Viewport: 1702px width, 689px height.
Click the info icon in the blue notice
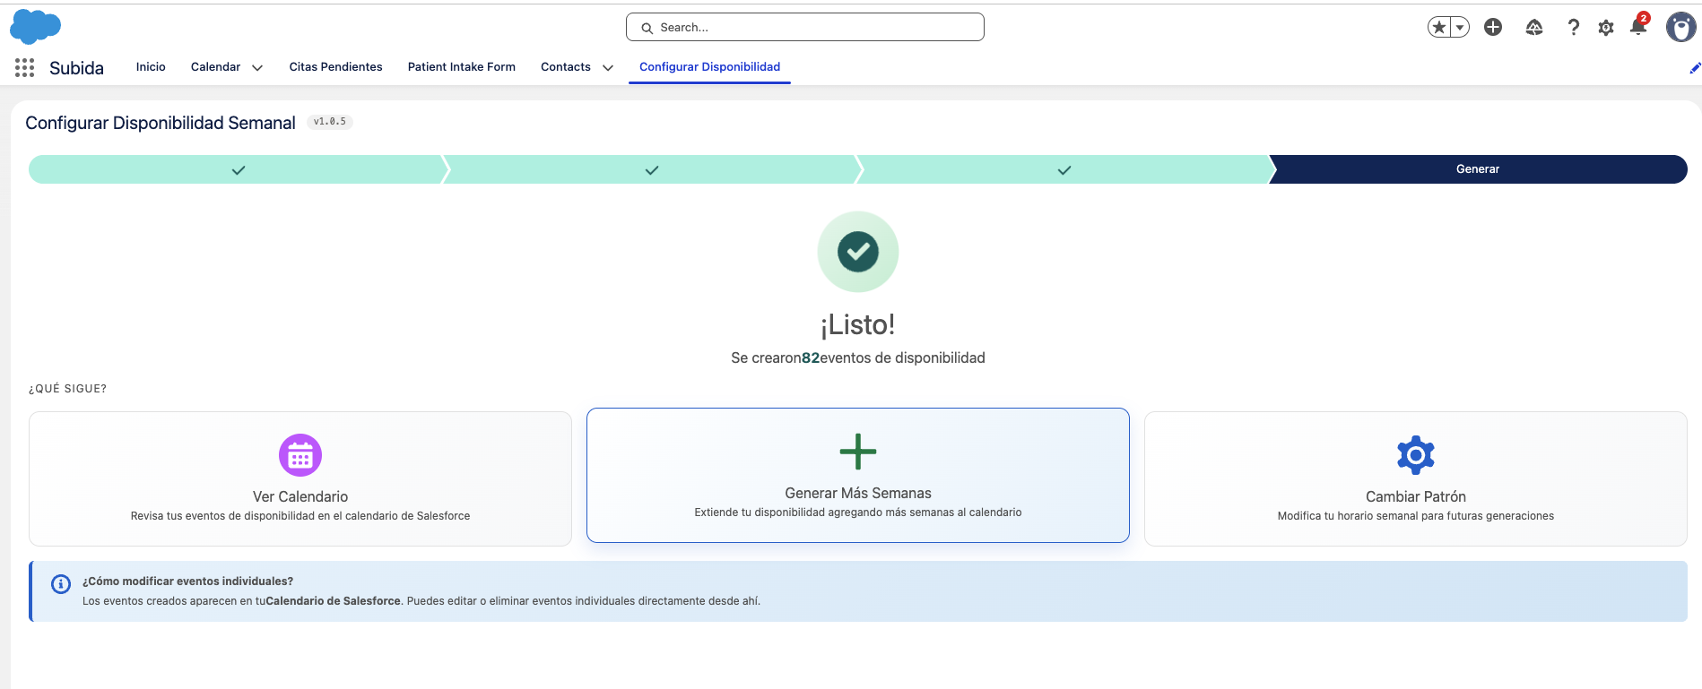[x=61, y=584]
